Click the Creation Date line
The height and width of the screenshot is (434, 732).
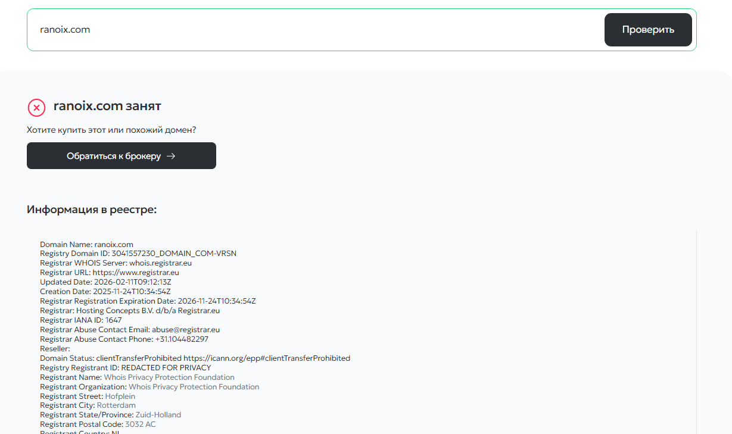tap(105, 292)
